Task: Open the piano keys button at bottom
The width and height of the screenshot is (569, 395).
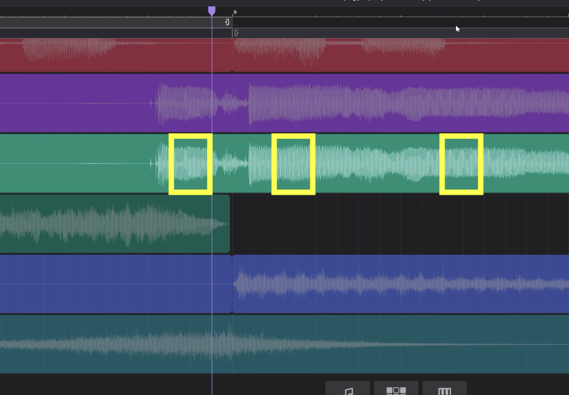Action: tap(445, 388)
